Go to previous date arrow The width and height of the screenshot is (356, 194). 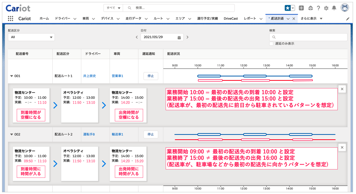[137, 37]
